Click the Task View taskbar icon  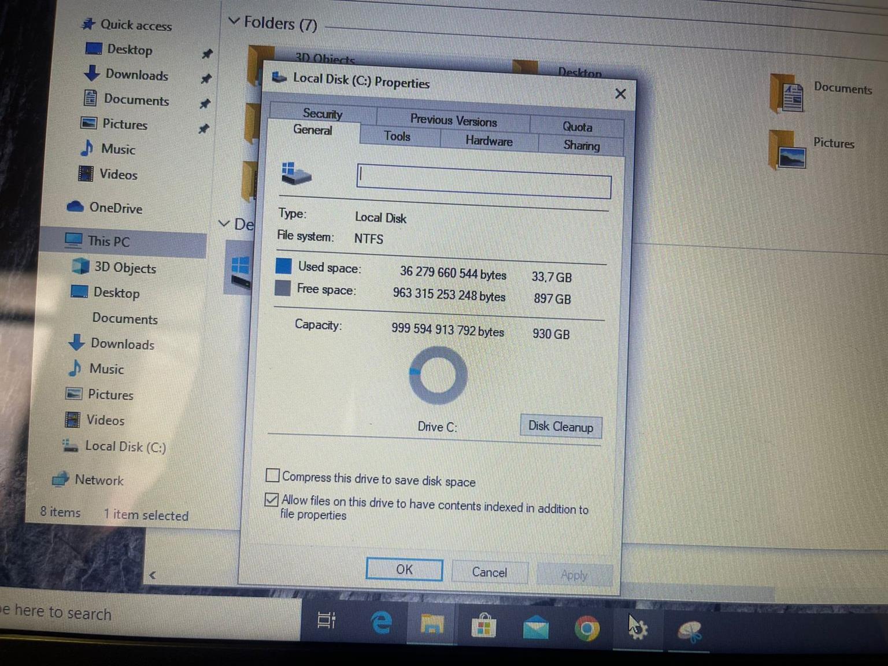[327, 620]
